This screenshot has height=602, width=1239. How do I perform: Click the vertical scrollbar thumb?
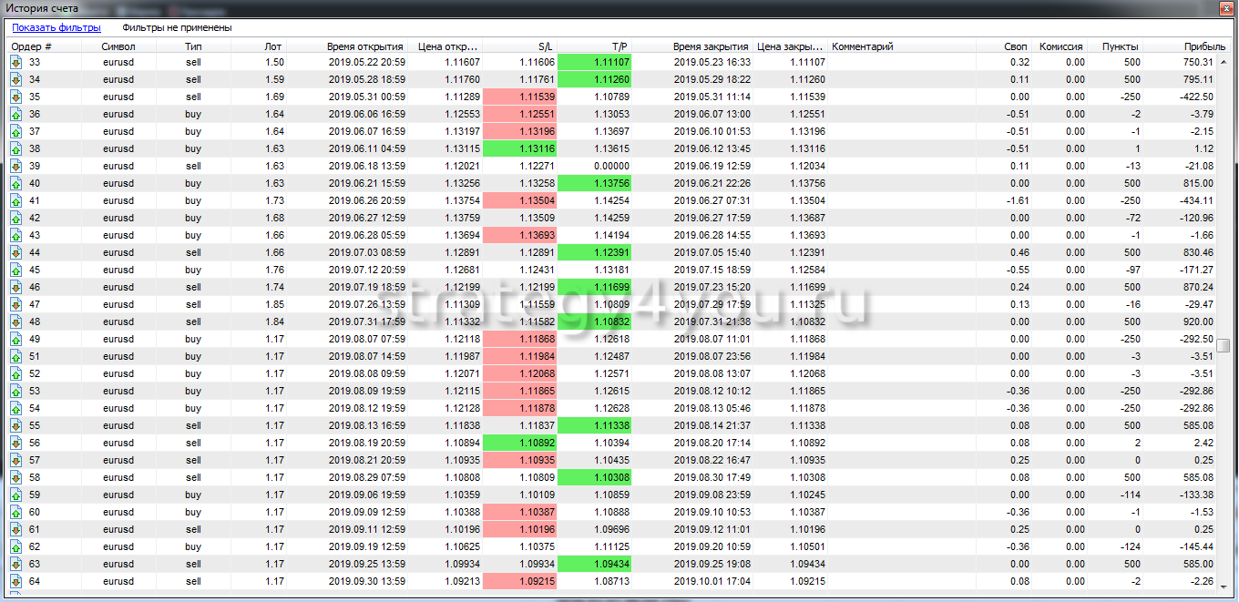1223,345
